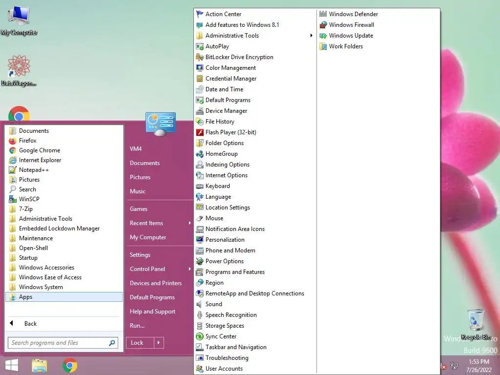Click the search magnifier button
500x375 pixels.
(112, 343)
